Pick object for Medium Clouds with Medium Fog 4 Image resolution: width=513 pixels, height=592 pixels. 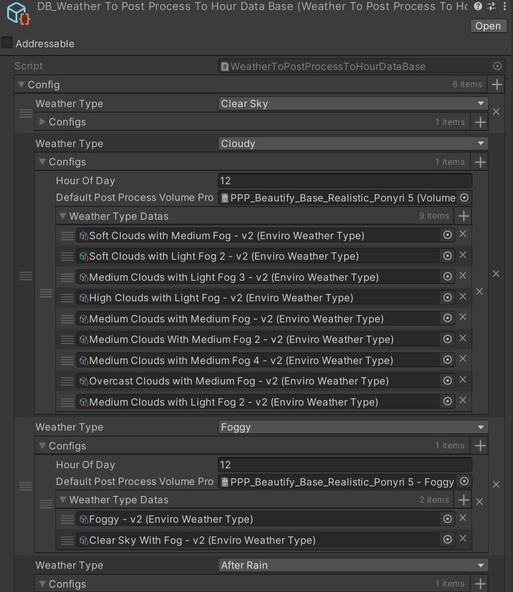point(448,360)
